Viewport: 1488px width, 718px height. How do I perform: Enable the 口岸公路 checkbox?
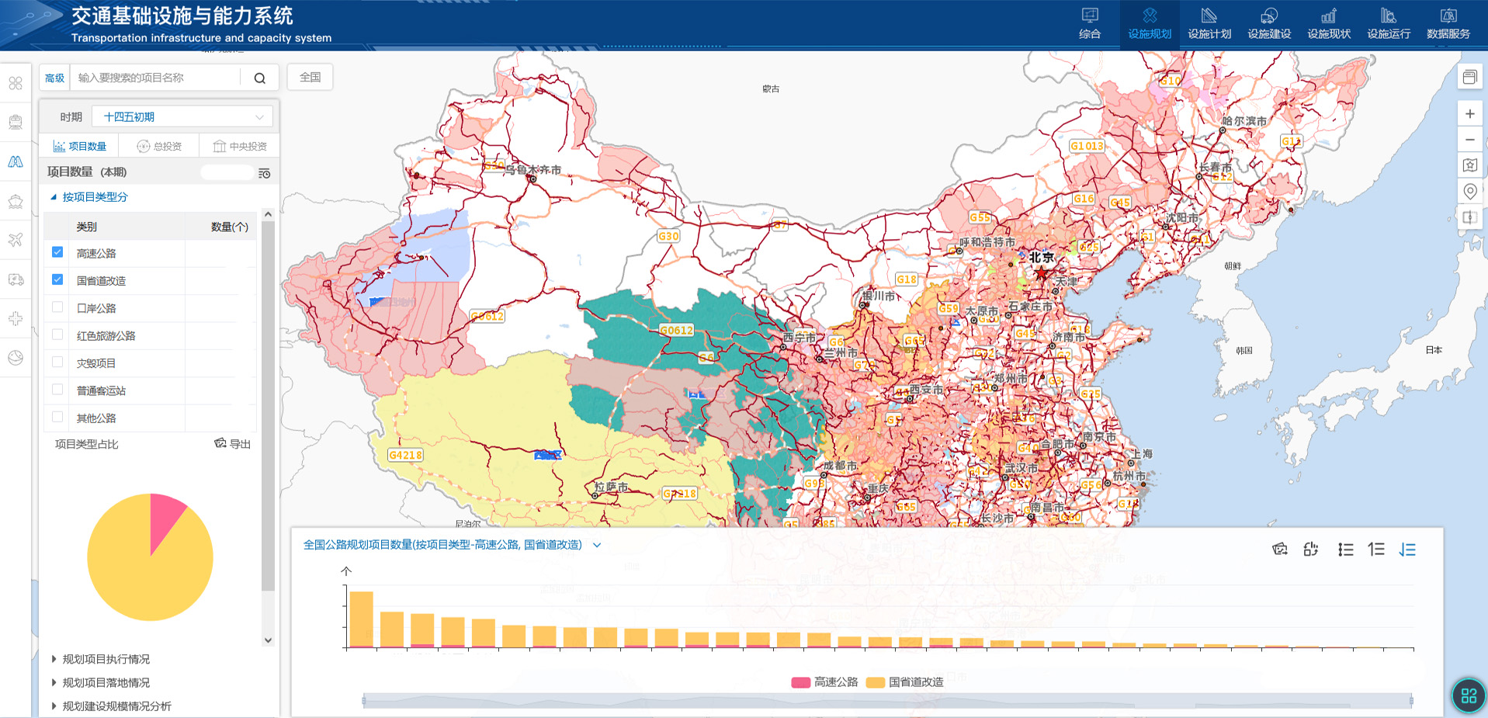[x=57, y=307]
